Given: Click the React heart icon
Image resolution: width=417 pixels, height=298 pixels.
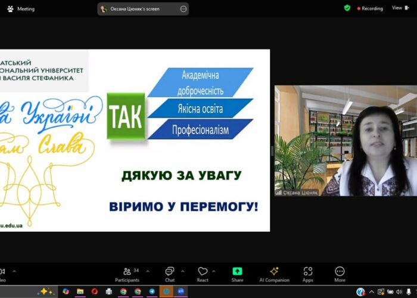Looking at the screenshot, I should [203, 274].
